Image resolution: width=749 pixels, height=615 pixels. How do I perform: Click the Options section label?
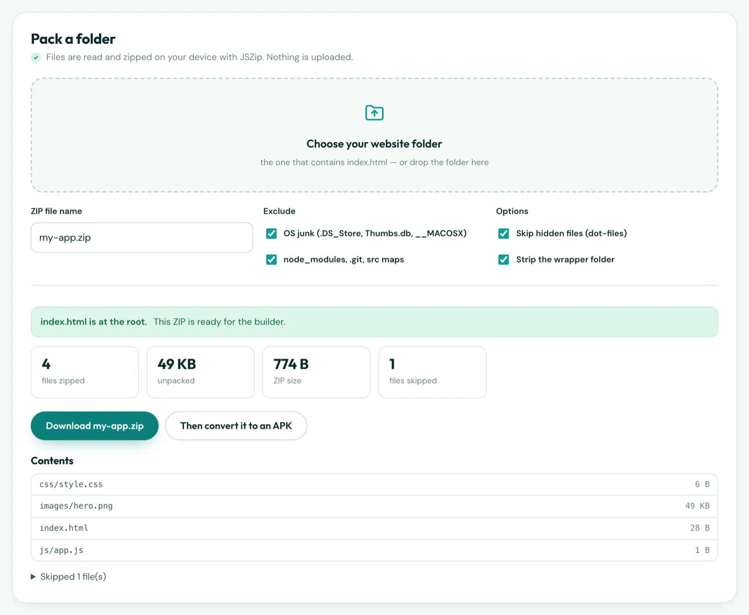pos(512,211)
